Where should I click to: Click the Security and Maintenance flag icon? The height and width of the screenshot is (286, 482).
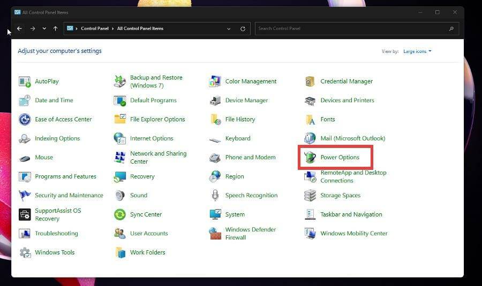(x=25, y=196)
